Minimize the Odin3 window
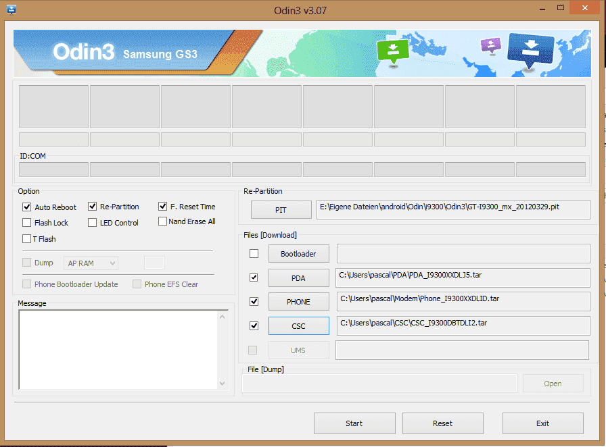 [542, 9]
